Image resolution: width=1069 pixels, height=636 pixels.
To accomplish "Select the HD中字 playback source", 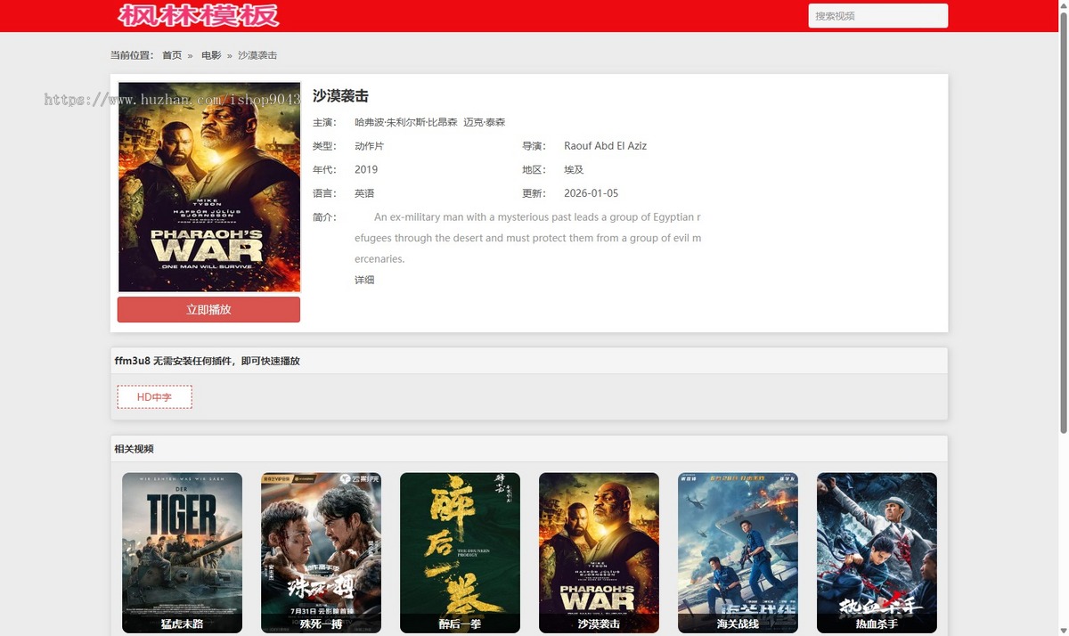I will (154, 397).
